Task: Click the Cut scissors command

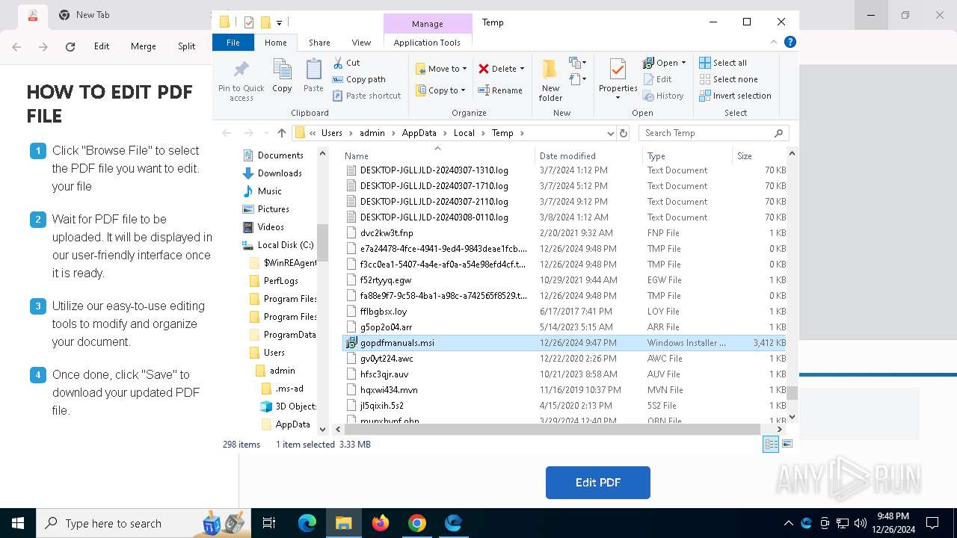Action: 346,63
